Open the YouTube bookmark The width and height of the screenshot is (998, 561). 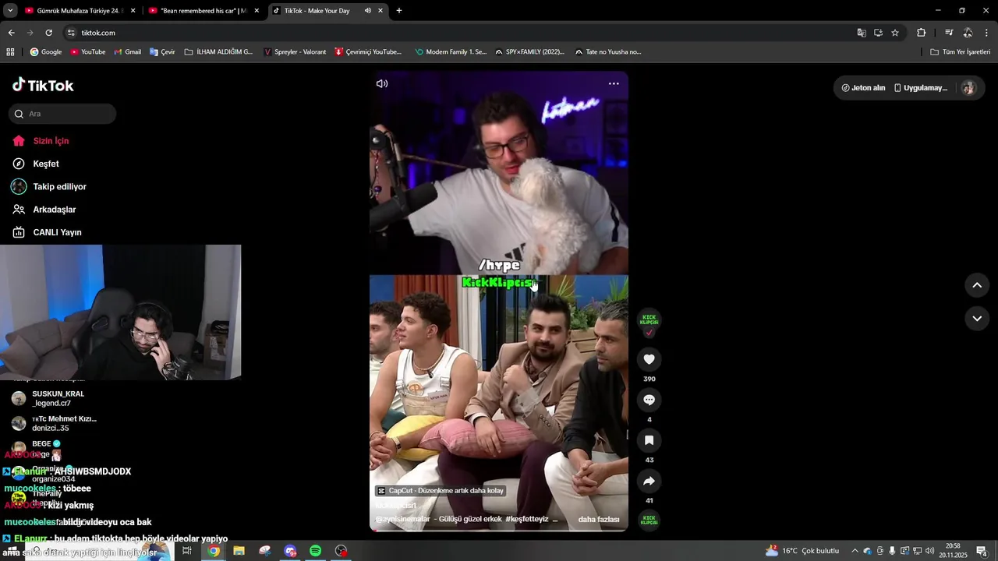88,52
